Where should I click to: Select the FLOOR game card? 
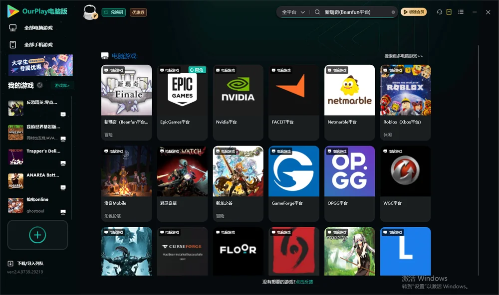click(238, 251)
